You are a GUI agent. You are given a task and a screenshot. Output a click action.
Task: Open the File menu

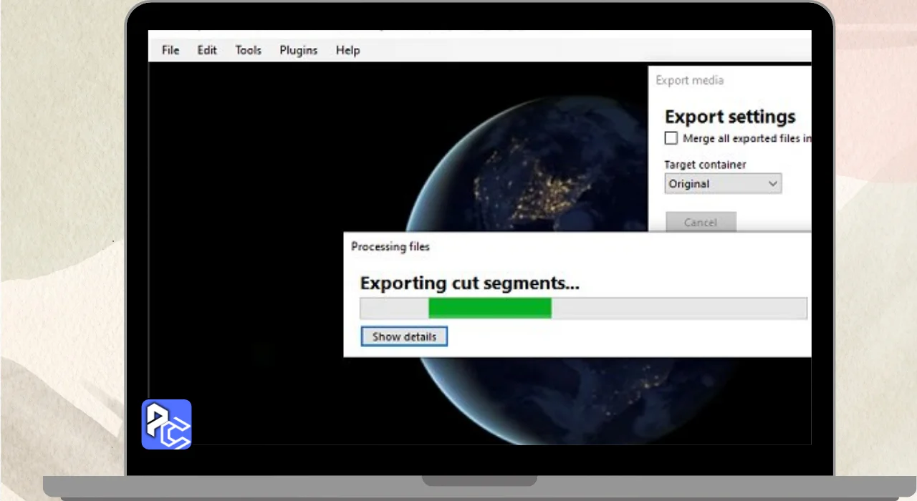click(171, 50)
